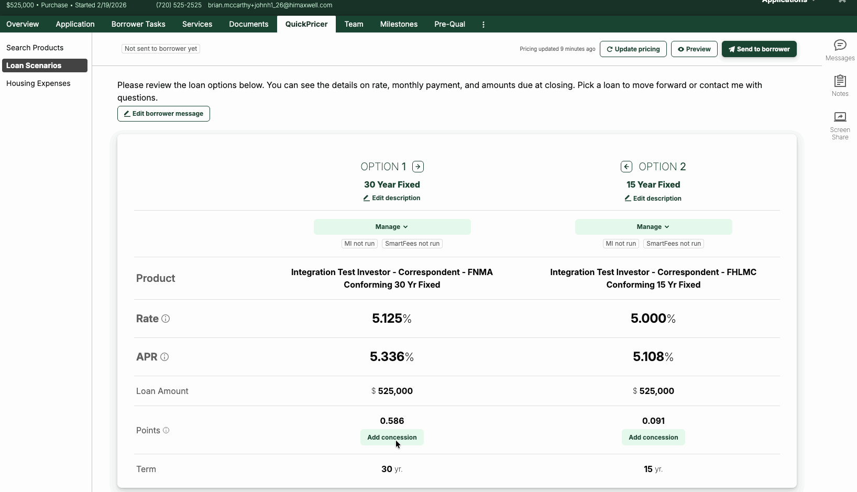The width and height of the screenshot is (857, 492).
Task: Click Edit borrower message button
Action: 163,114
